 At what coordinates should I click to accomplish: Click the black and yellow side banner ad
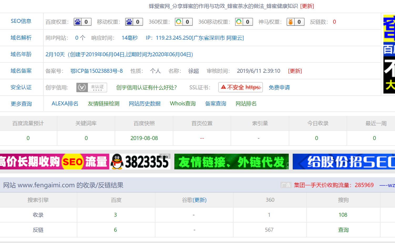point(389,54)
